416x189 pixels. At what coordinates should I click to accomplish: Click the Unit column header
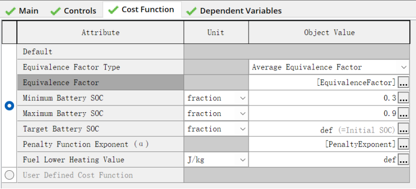point(216,32)
